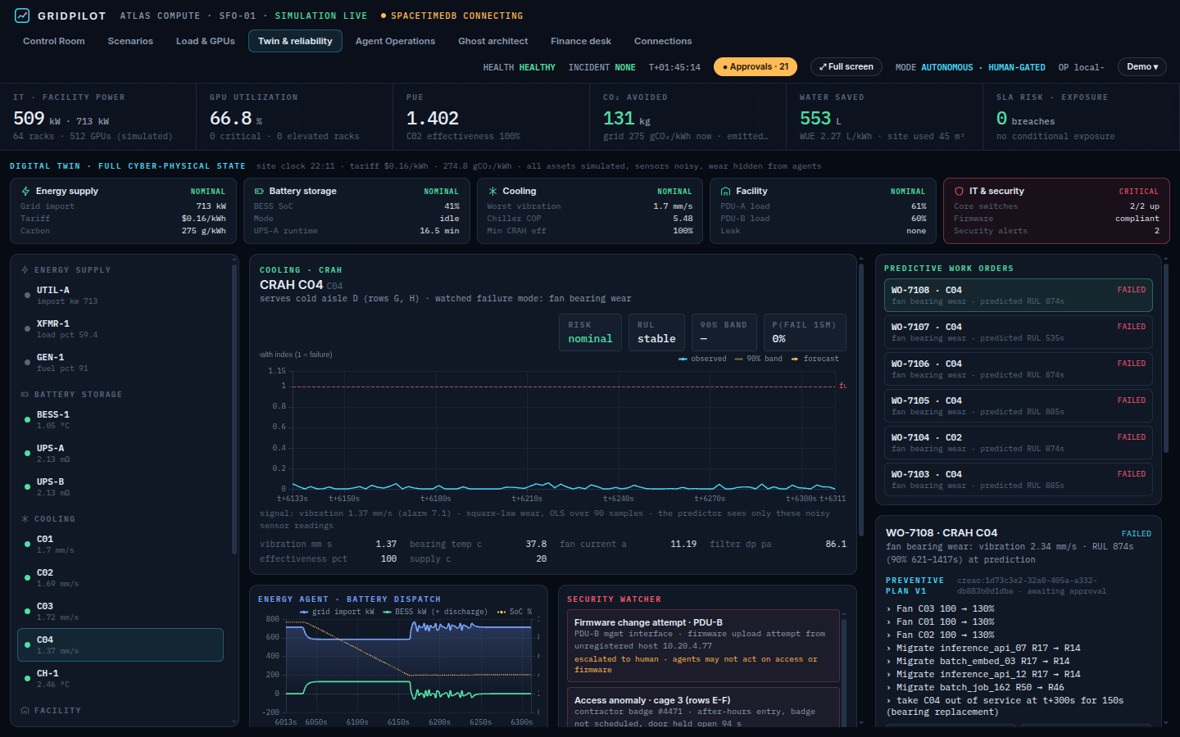Screen dimensions: 1180x737
Task: Click the GridPilot logo icon
Action: click(x=22, y=16)
